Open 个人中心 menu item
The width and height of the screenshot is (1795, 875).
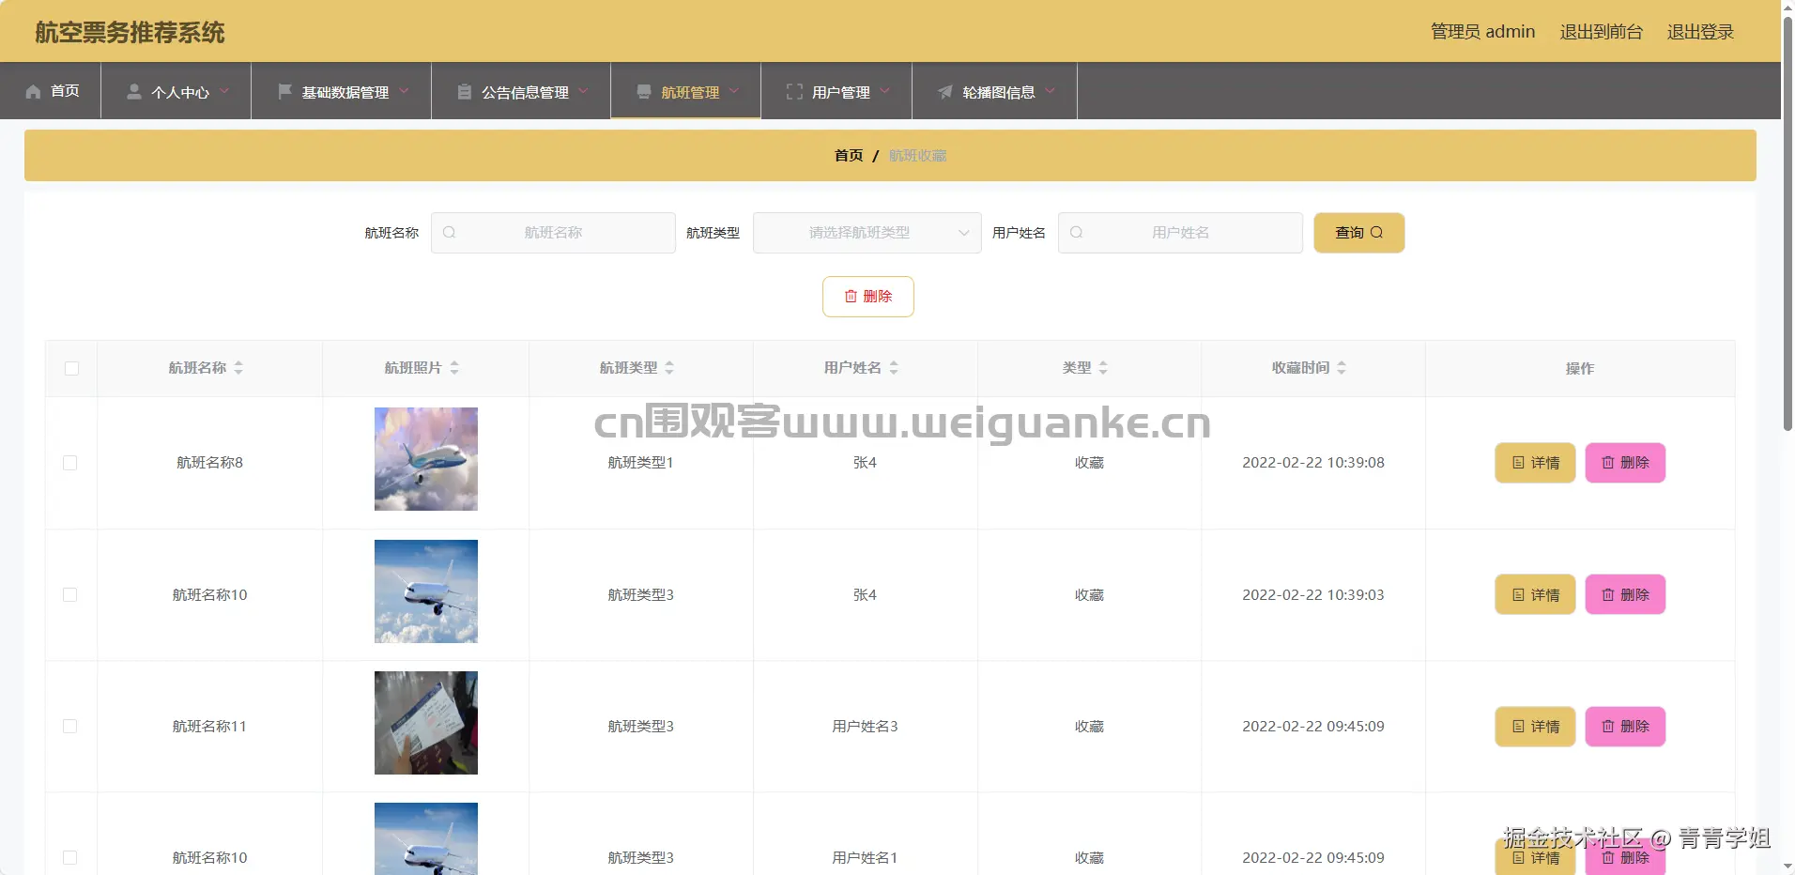[176, 91]
